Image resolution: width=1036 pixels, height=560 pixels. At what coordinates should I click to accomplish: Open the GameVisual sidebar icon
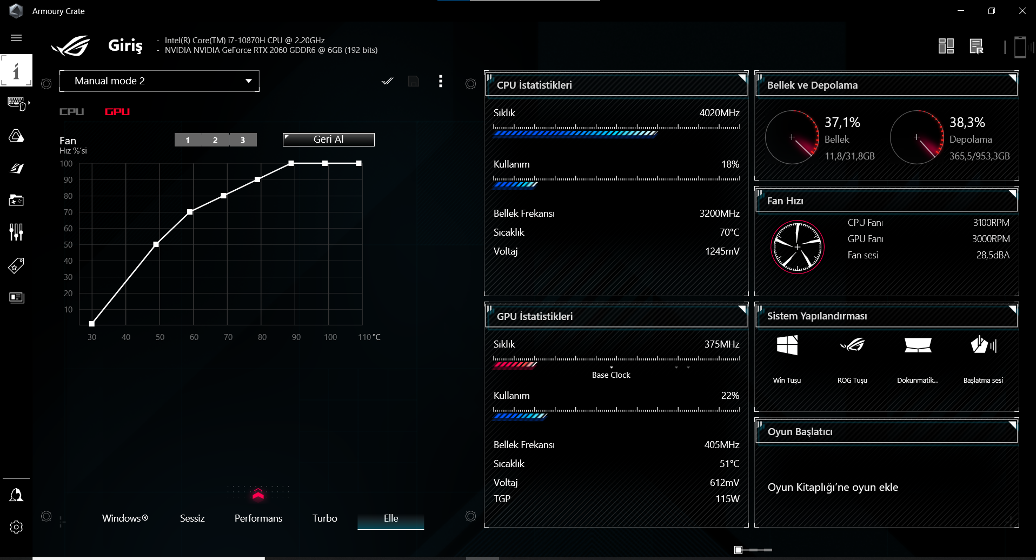[x=16, y=168]
